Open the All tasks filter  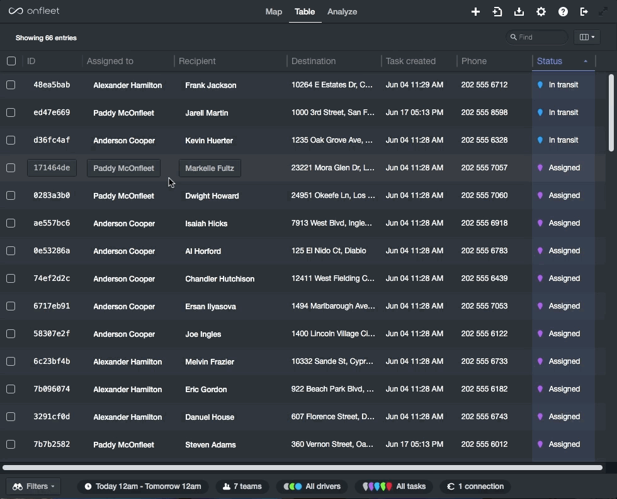393,486
